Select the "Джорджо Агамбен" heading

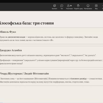point(11,50)
